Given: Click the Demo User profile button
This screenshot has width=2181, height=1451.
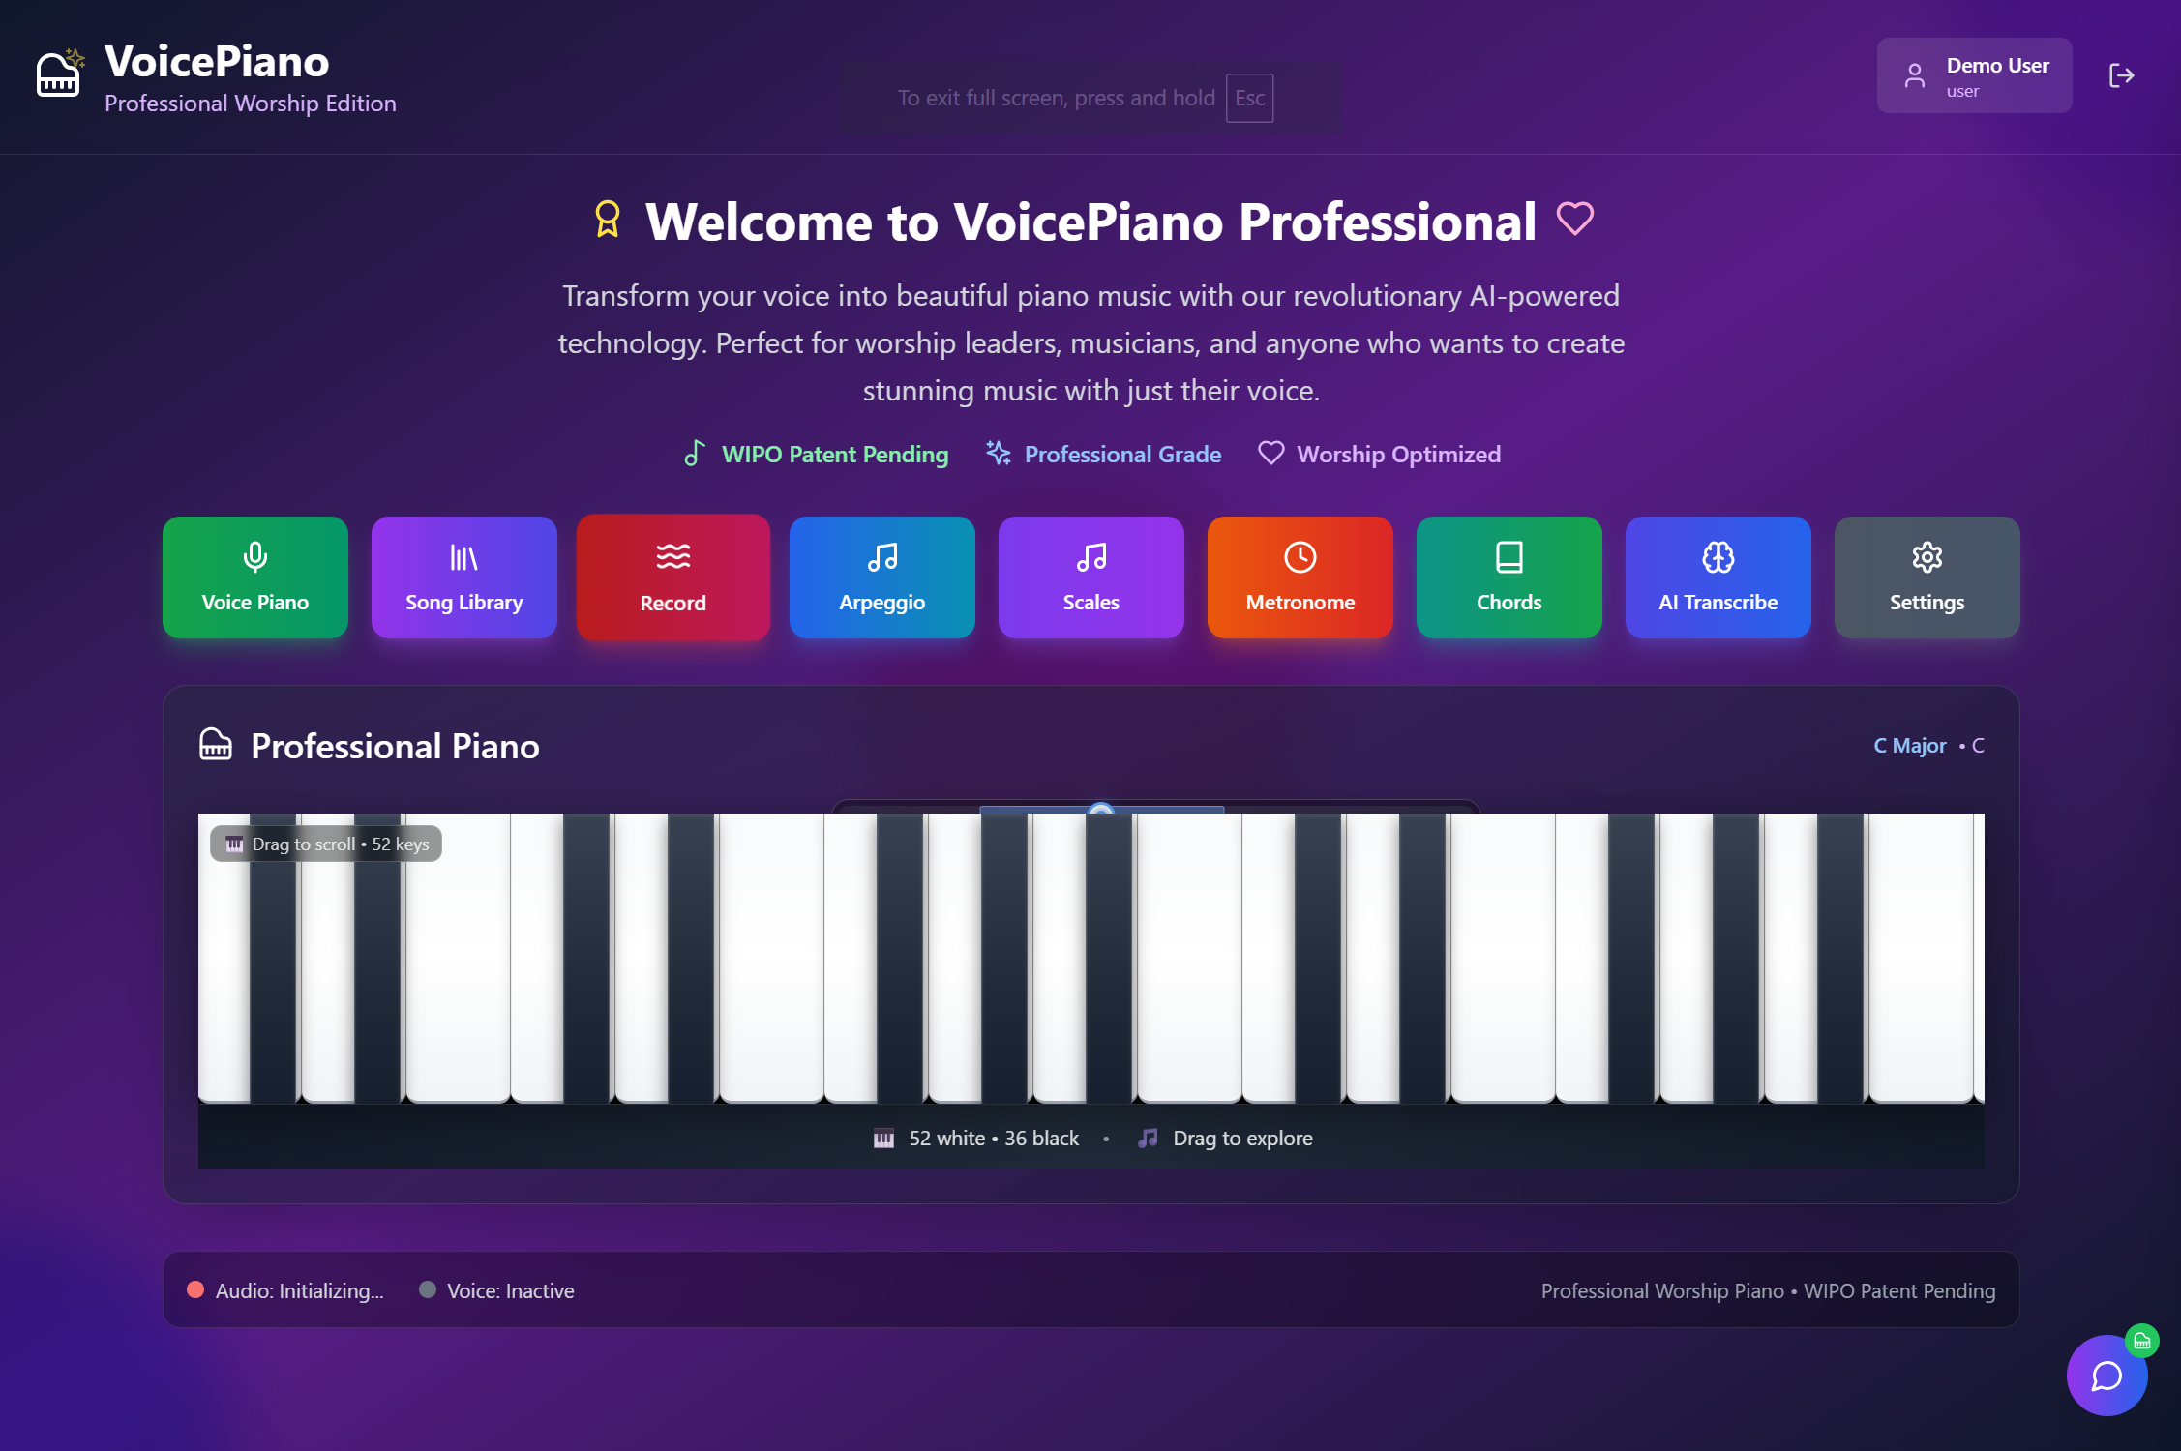Looking at the screenshot, I should 1974,75.
